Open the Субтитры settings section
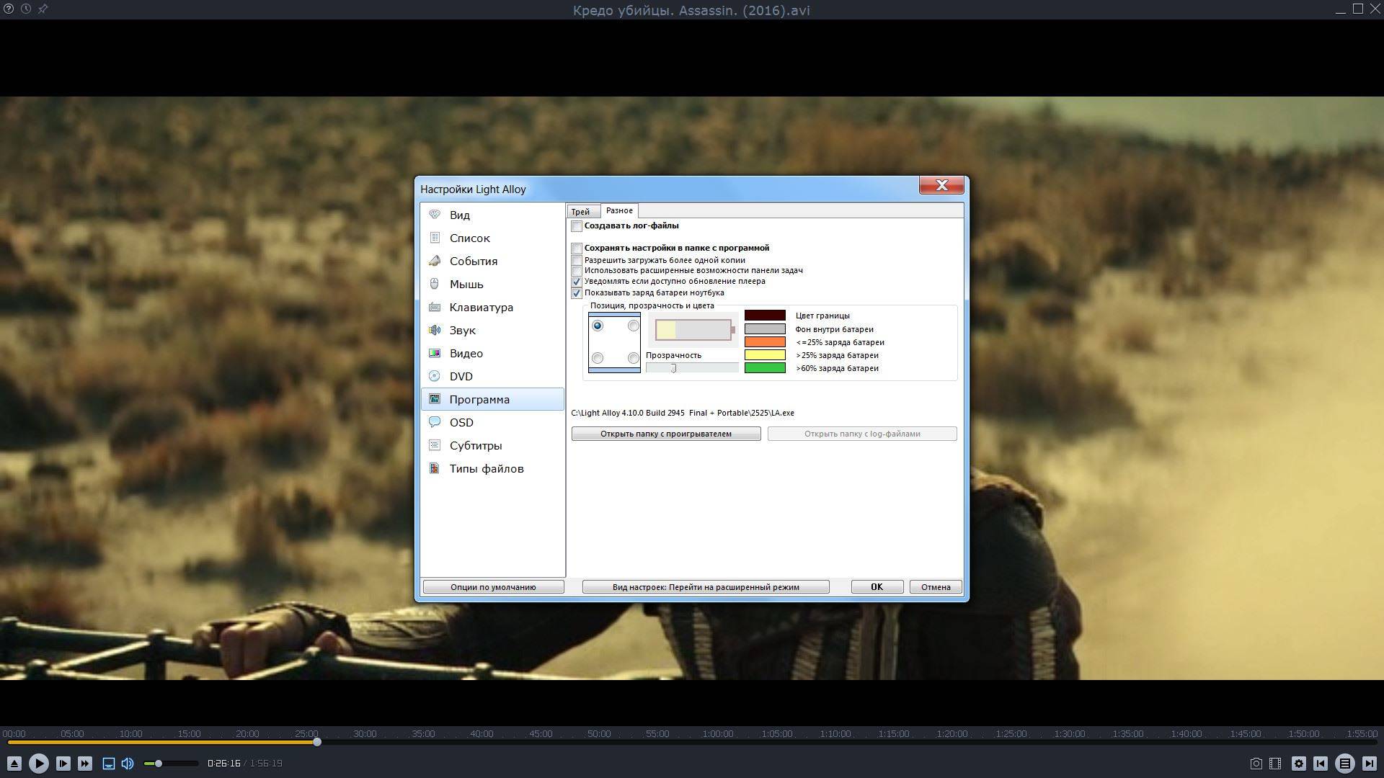 point(493,445)
